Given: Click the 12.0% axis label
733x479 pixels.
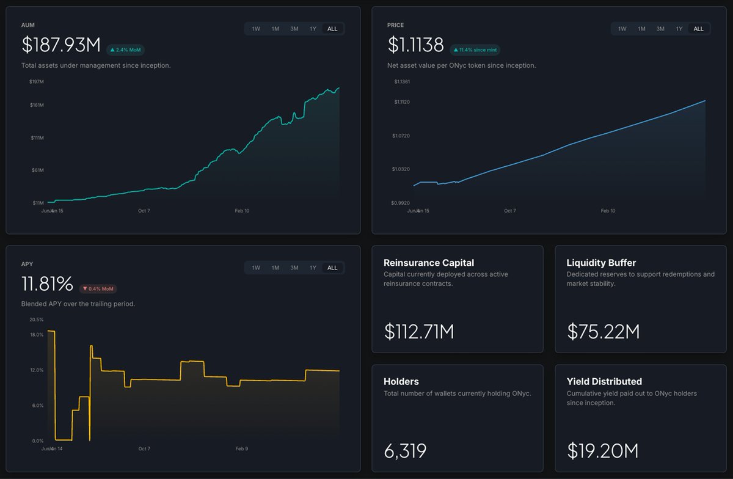Looking at the screenshot, I should pyautogui.click(x=36, y=370).
